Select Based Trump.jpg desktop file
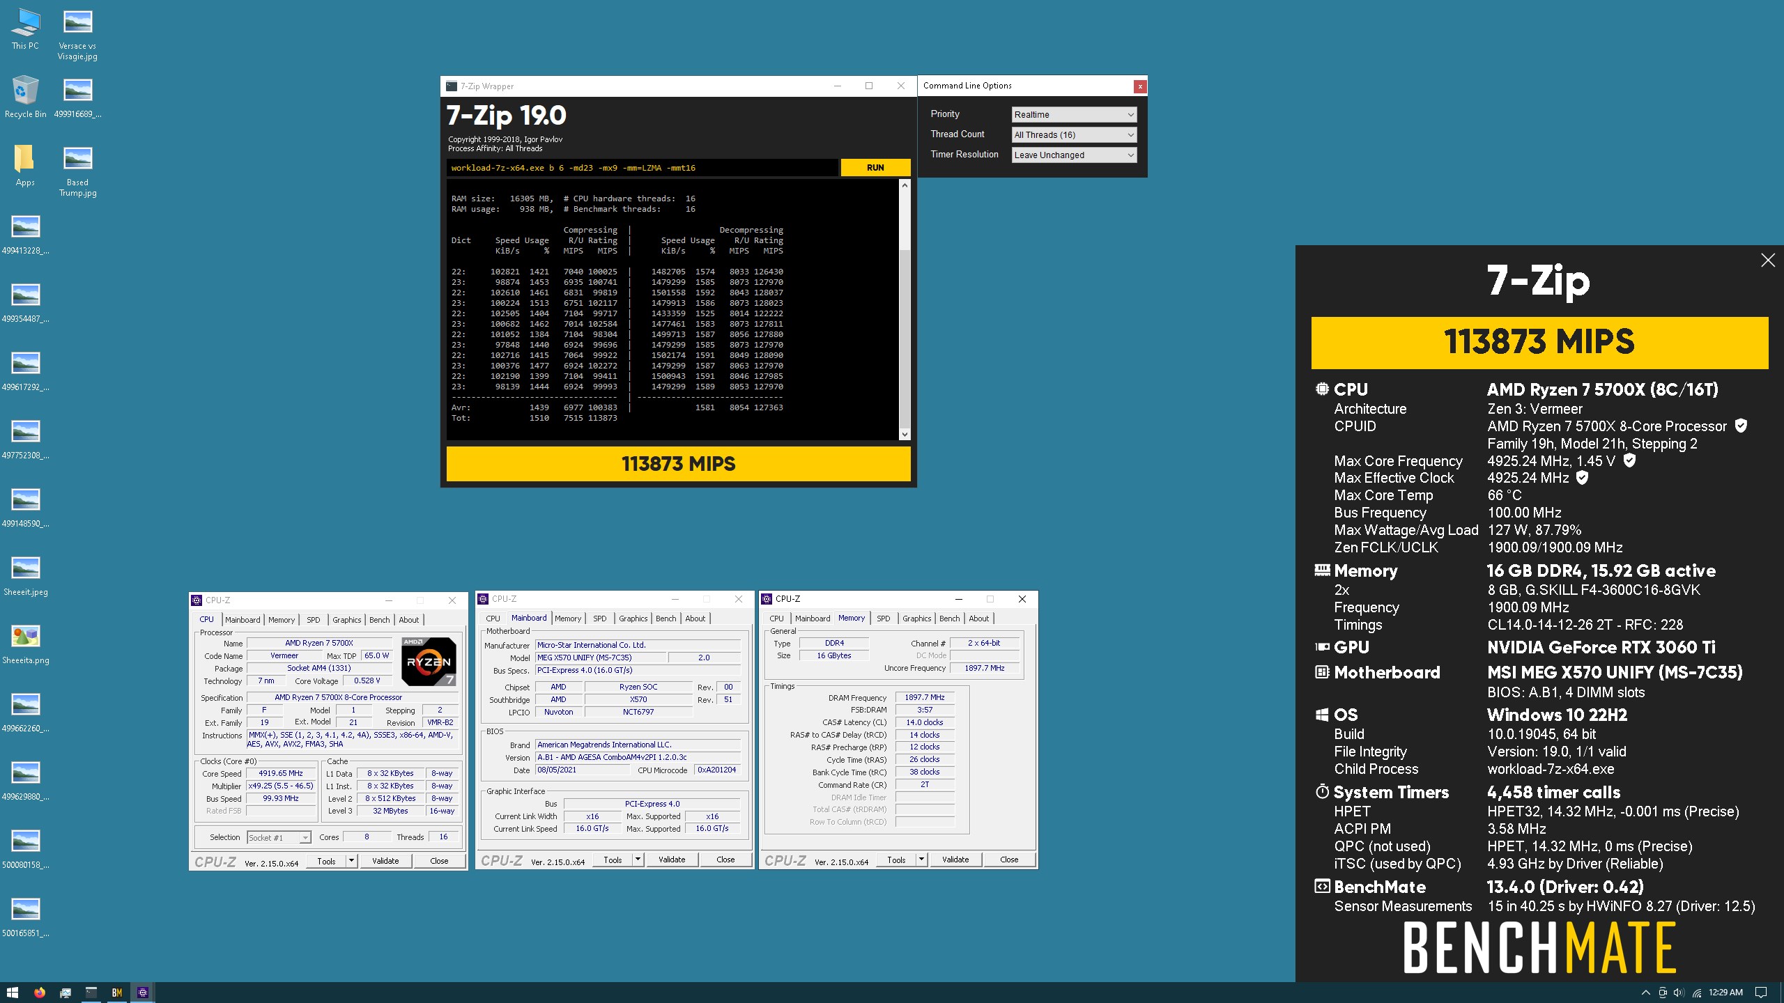The height and width of the screenshot is (1003, 1784). pyautogui.click(x=77, y=171)
